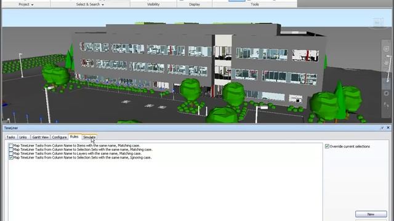Open the Simulate tab
This screenshot has height=221, width=394.
pos(89,137)
